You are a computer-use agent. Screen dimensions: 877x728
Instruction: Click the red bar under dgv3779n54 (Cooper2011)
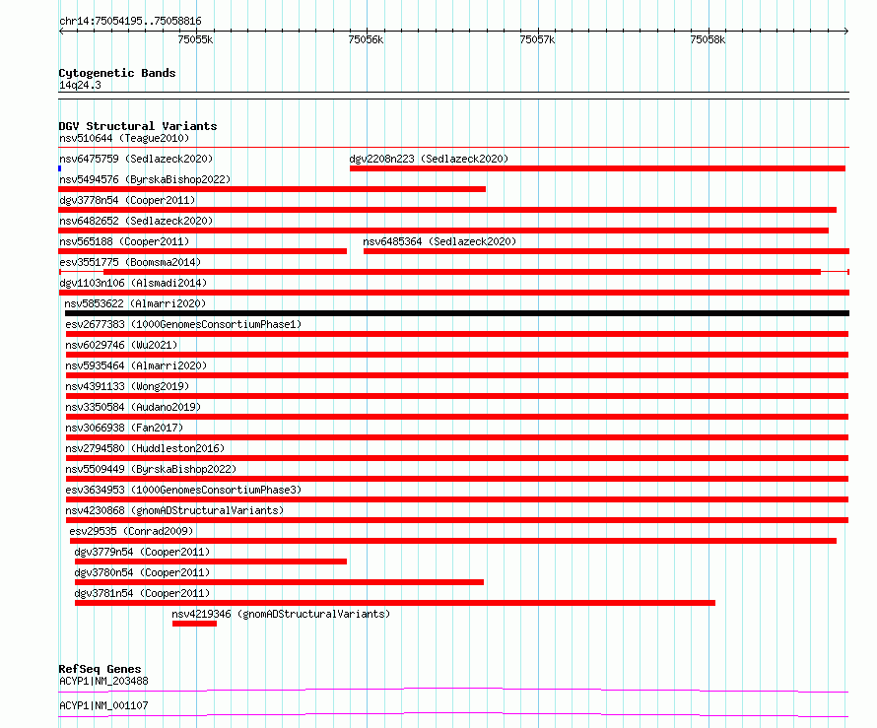pyautogui.click(x=210, y=562)
